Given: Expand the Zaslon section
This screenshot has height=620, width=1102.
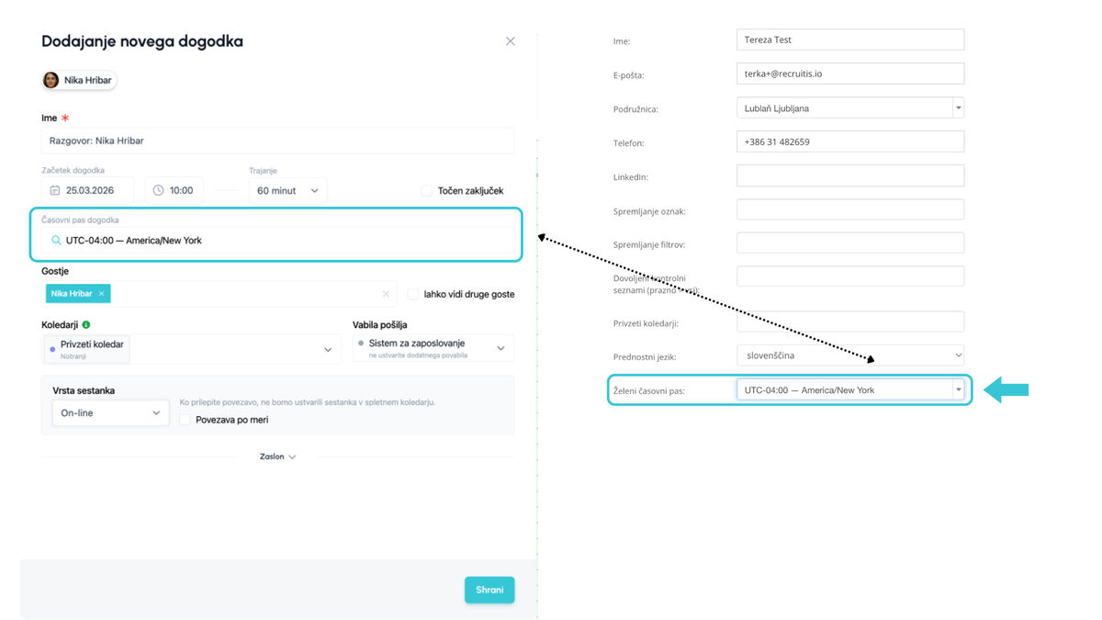Looking at the screenshot, I should point(277,457).
